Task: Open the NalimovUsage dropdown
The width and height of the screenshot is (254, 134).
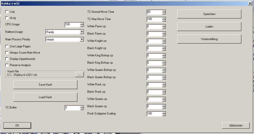Action: pos(82,32)
